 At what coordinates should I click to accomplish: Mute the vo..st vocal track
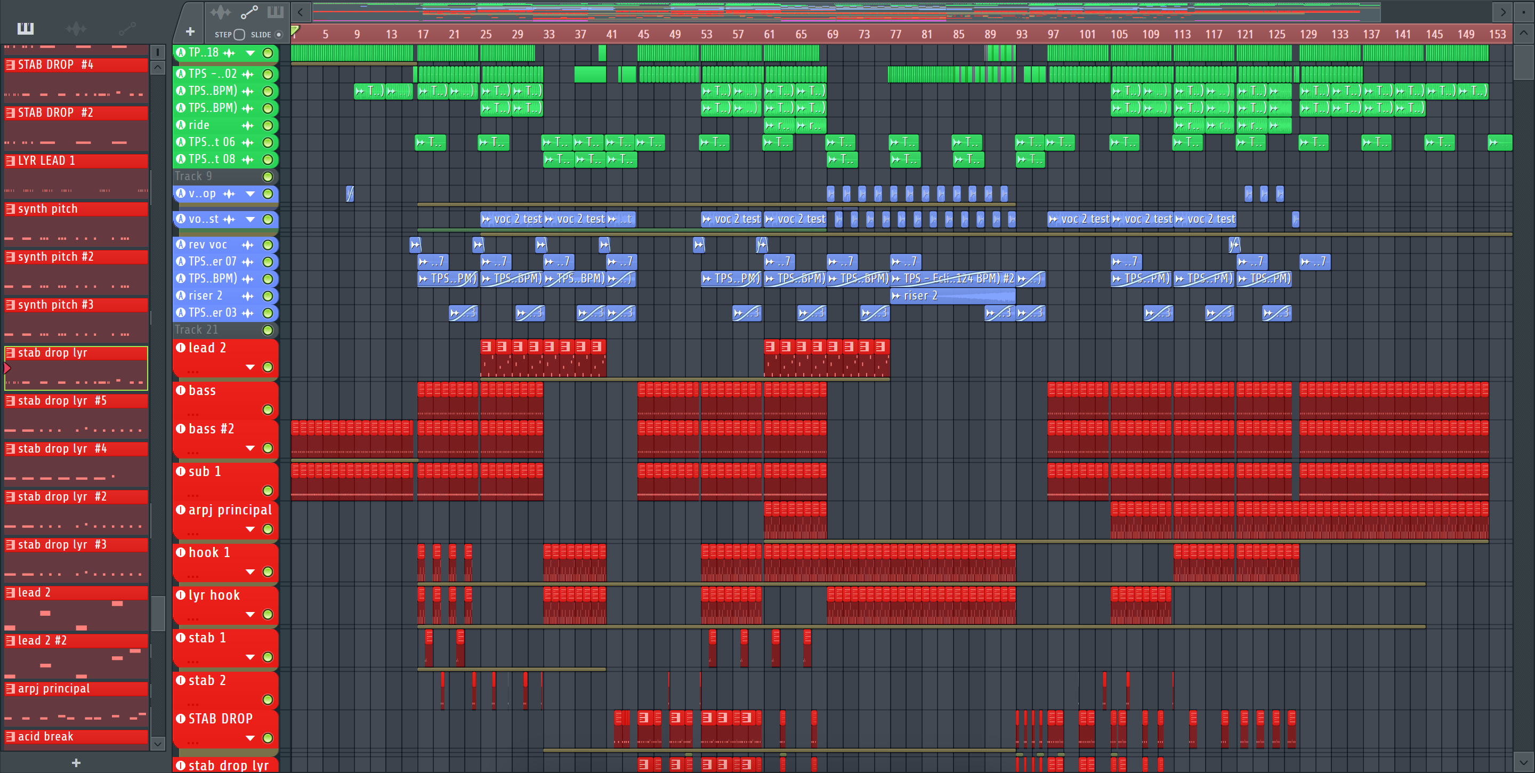point(268,219)
